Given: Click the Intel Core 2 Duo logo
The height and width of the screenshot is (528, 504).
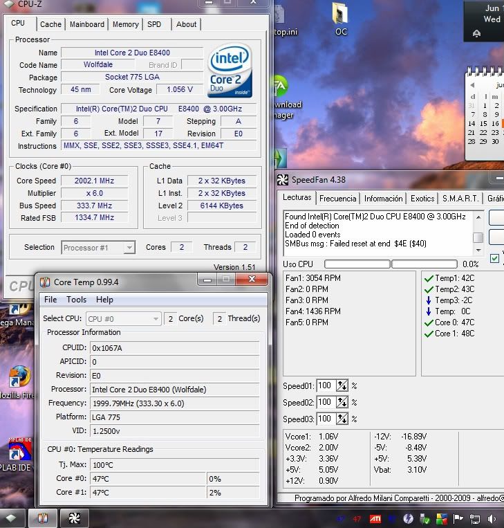Looking at the screenshot, I should 230,71.
